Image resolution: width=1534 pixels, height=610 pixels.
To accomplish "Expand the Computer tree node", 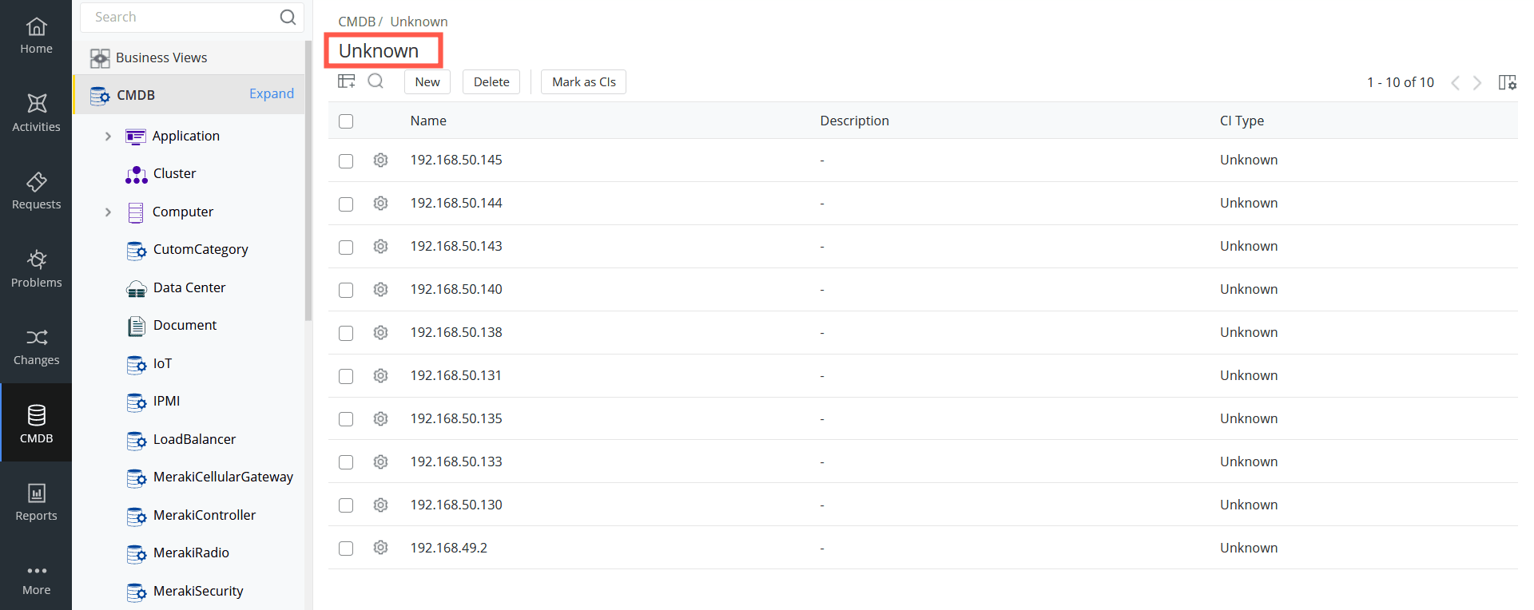I will 108,212.
